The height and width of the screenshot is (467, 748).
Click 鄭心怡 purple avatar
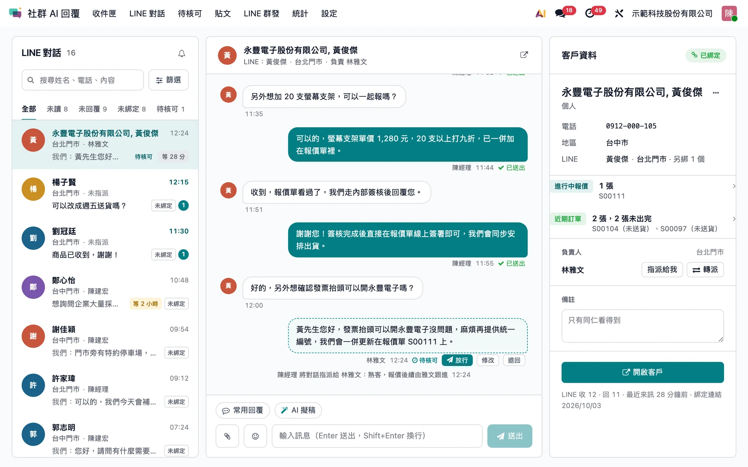coord(33,287)
